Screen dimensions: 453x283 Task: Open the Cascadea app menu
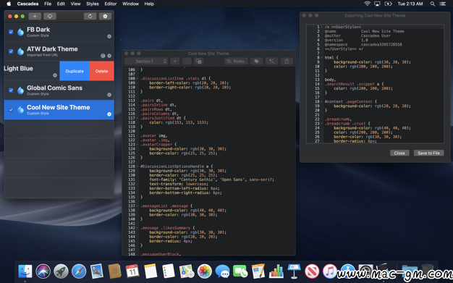(27, 4)
